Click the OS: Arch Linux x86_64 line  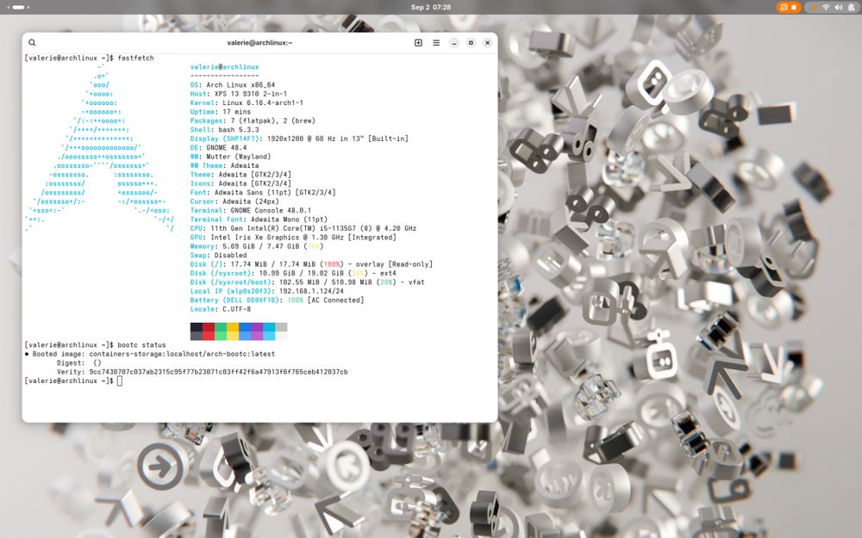tap(233, 85)
